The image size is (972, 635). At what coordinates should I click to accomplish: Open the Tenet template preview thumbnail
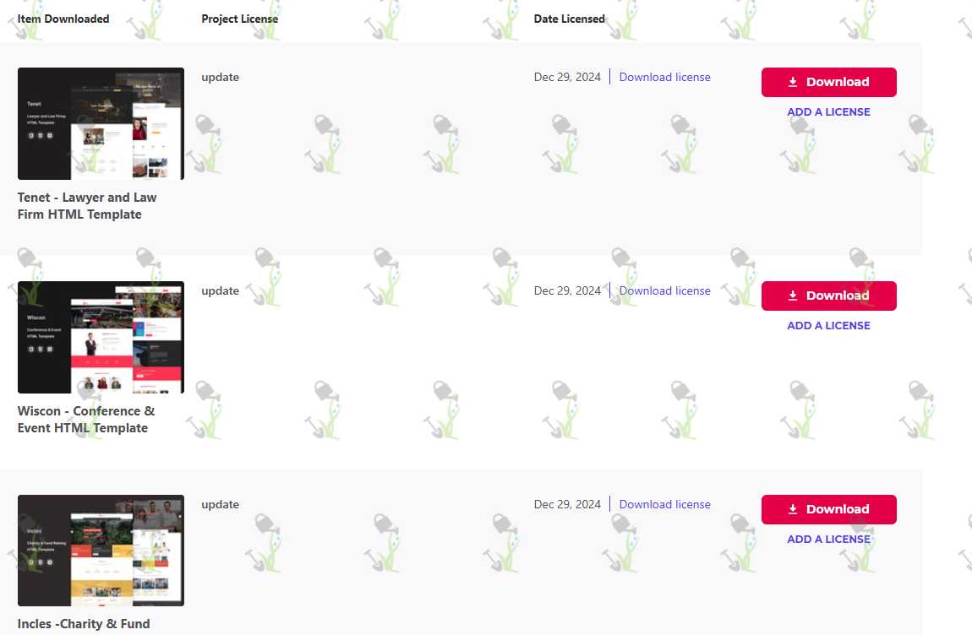[101, 124]
